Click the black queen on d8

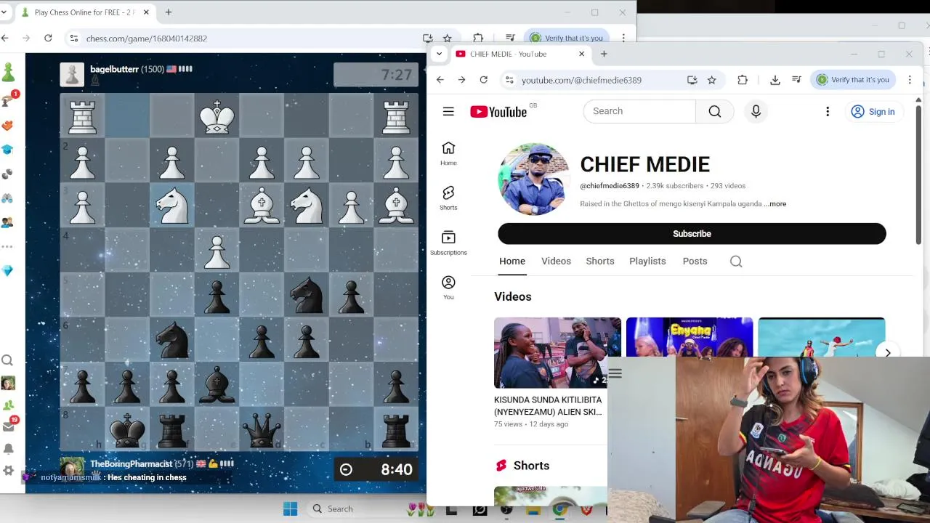262,430
